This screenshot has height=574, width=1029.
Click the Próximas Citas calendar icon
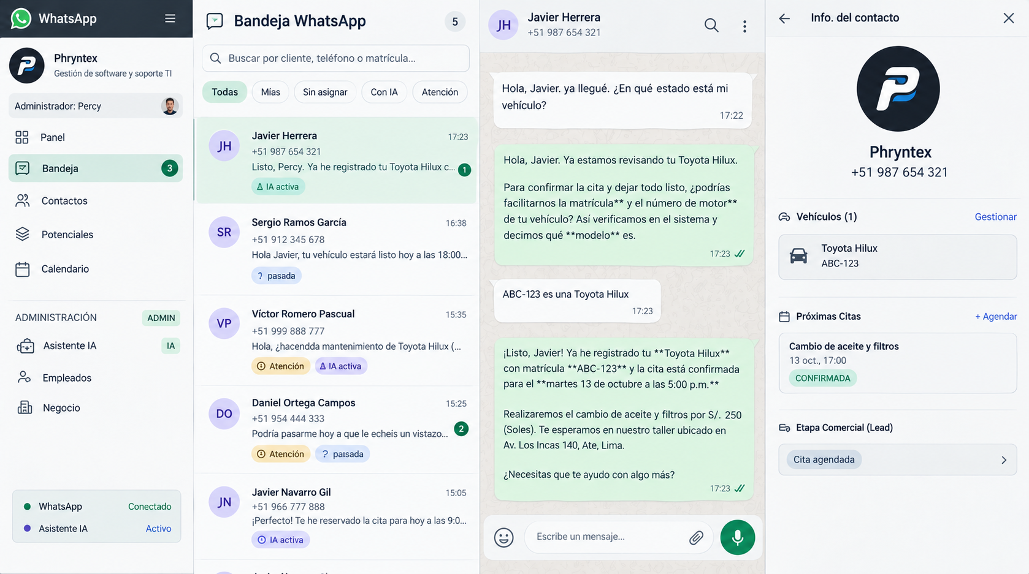pyautogui.click(x=784, y=317)
